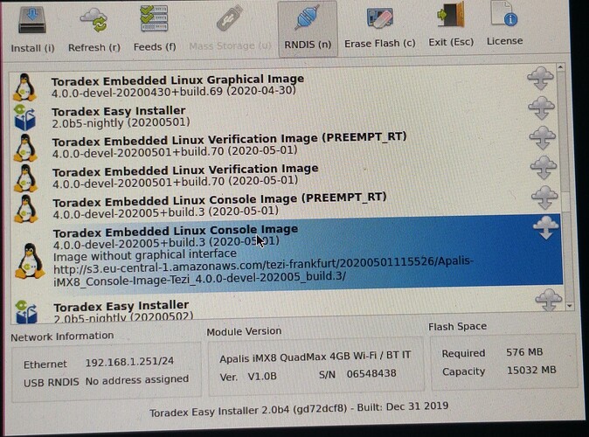The height and width of the screenshot is (437, 589).
Task: Click penguin icon of Console Image (PREEMPT_RT)
Action: point(26,209)
